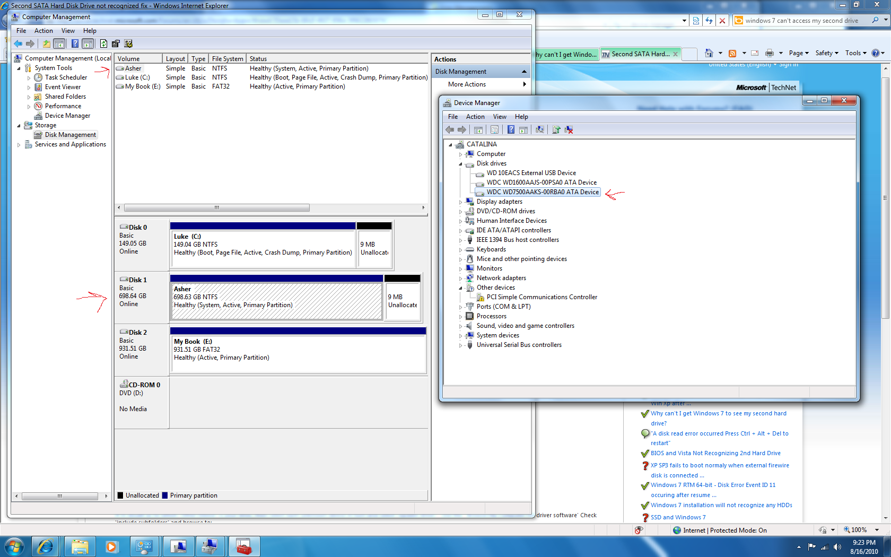Open View menu in Computer Management

(x=68, y=31)
